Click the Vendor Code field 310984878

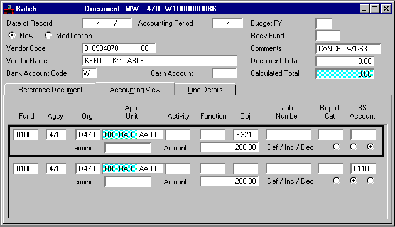point(119,48)
